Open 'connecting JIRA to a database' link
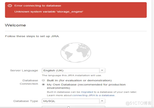The image size is (154, 108). tap(93, 95)
